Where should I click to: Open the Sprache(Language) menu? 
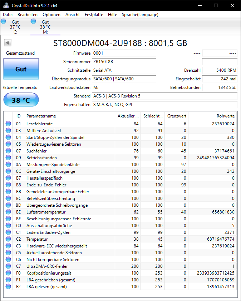tap(140, 15)
